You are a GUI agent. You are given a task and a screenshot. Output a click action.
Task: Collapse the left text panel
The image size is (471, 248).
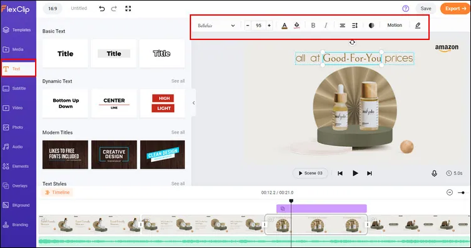(194, 102)
